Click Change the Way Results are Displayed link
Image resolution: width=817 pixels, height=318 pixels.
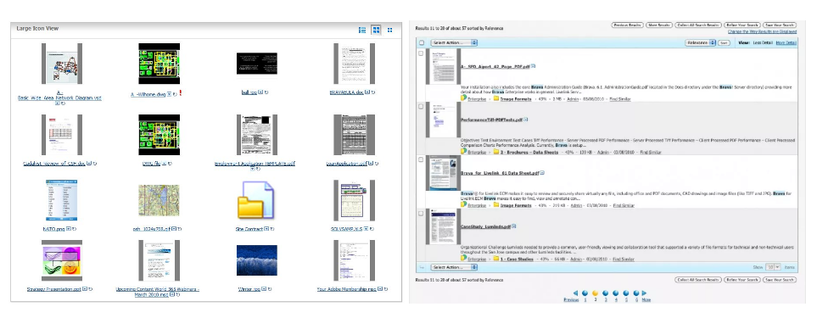pos(763,31)
